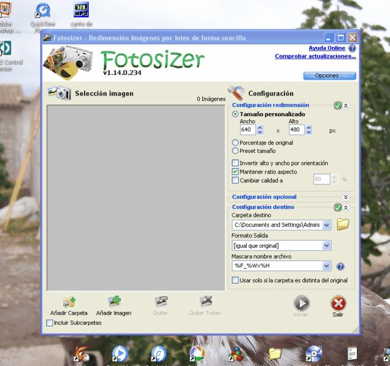Browse destination folder with yellow folder icon
The width and height of the screenshot is (390, 366).
pos(342,224)
